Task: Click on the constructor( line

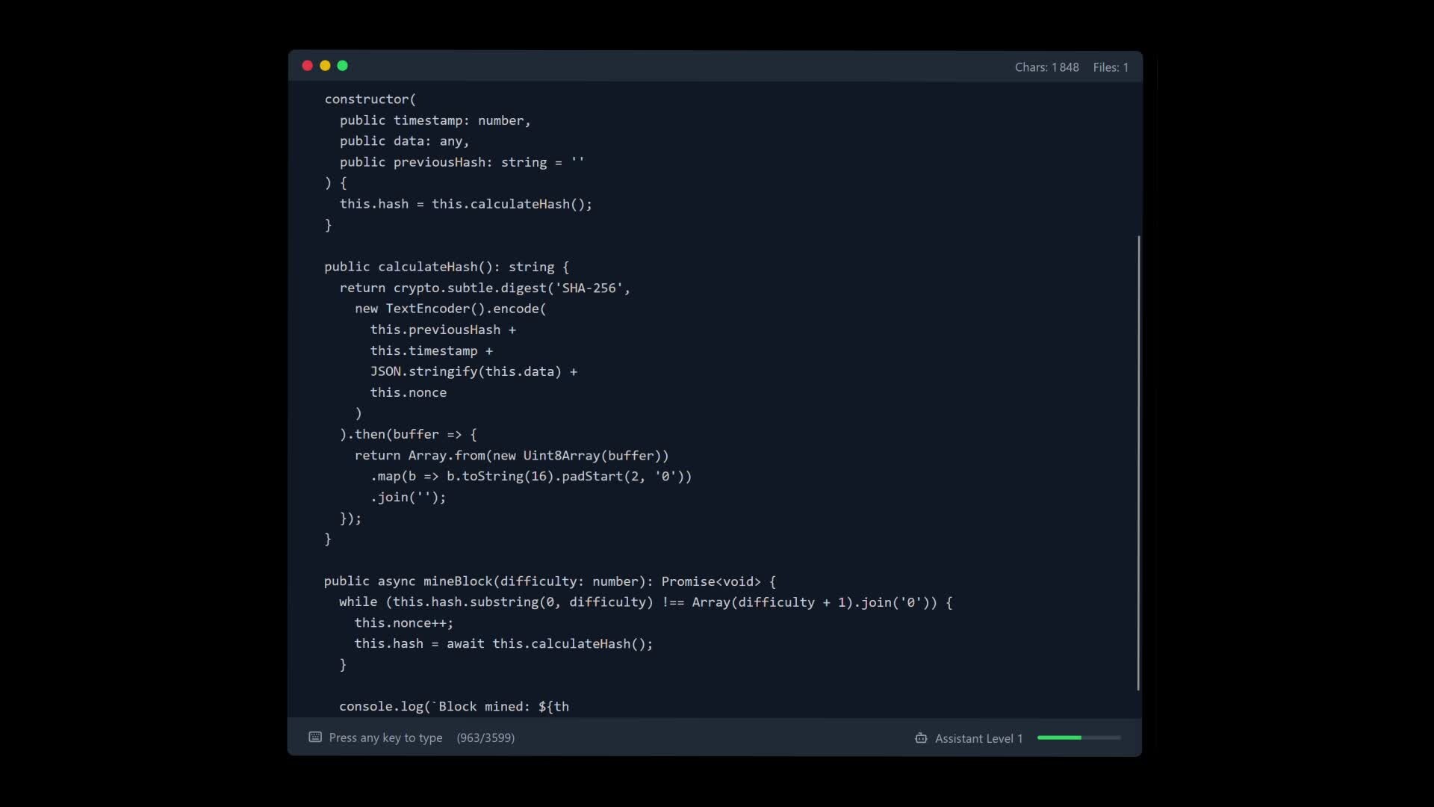Action: pyautogui.click(x=370, y=99)
